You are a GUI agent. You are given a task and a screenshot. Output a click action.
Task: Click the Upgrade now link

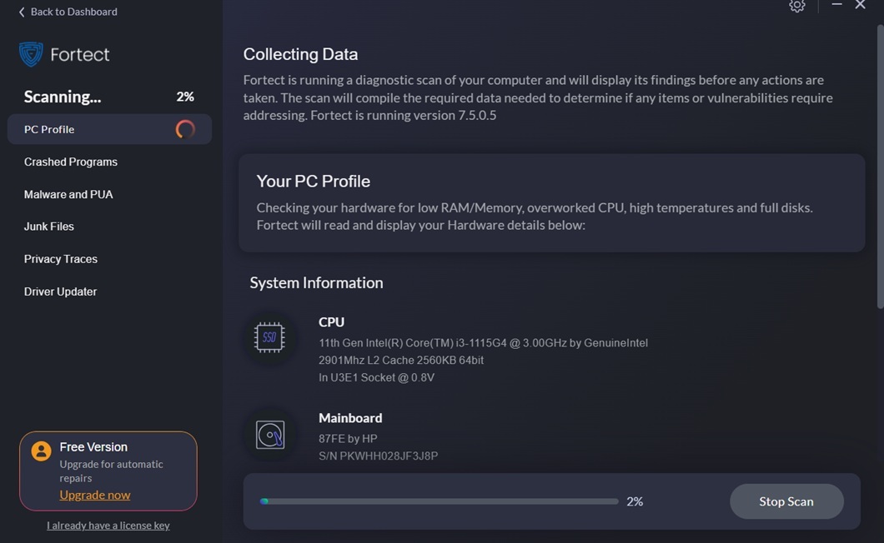[95, 495]
